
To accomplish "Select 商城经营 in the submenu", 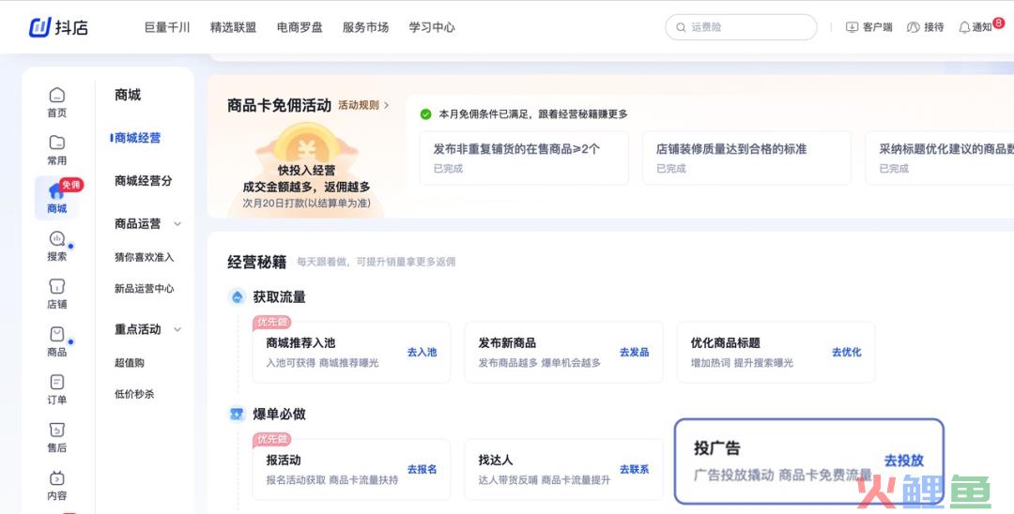I will (x=137, y=138).
